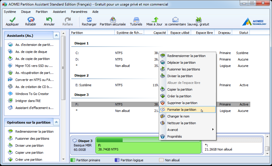Expand the Avancé submenu arrow
272x166 pixels.
(x=213, y=129)
